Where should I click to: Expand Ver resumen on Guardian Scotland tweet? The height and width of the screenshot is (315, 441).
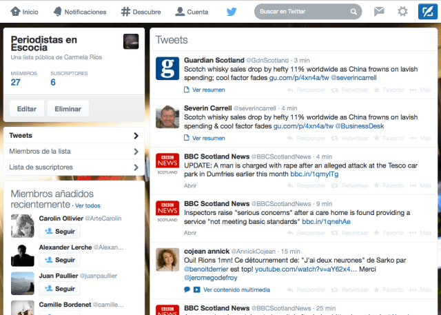[204, 90]
